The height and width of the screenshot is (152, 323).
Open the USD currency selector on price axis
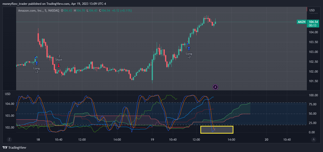point(312,10)
